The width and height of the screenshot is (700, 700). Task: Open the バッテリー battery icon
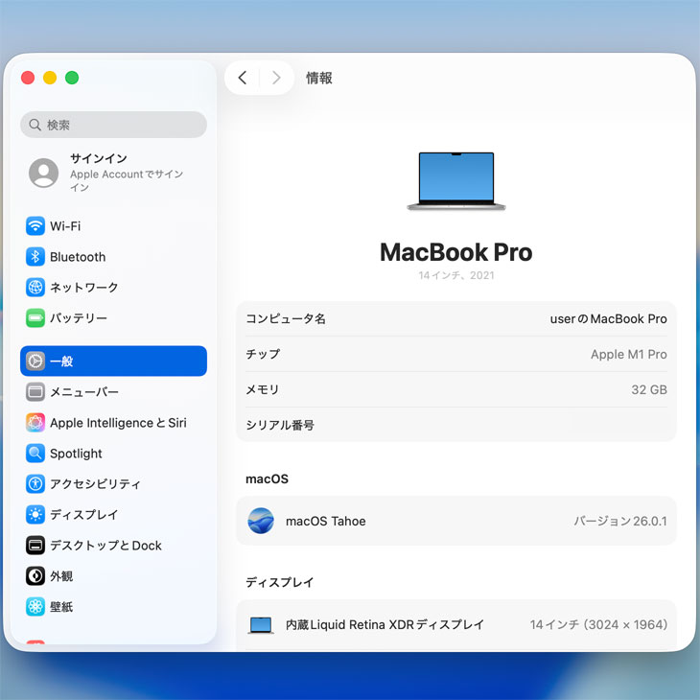coord(35,318)
